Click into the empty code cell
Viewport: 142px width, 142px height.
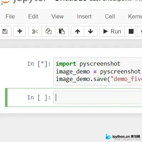coord(98,98)
